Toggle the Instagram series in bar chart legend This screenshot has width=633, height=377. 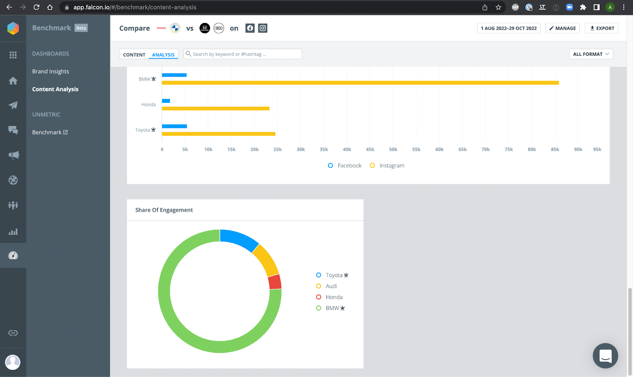pyautogui.click(x=387, y=165)
